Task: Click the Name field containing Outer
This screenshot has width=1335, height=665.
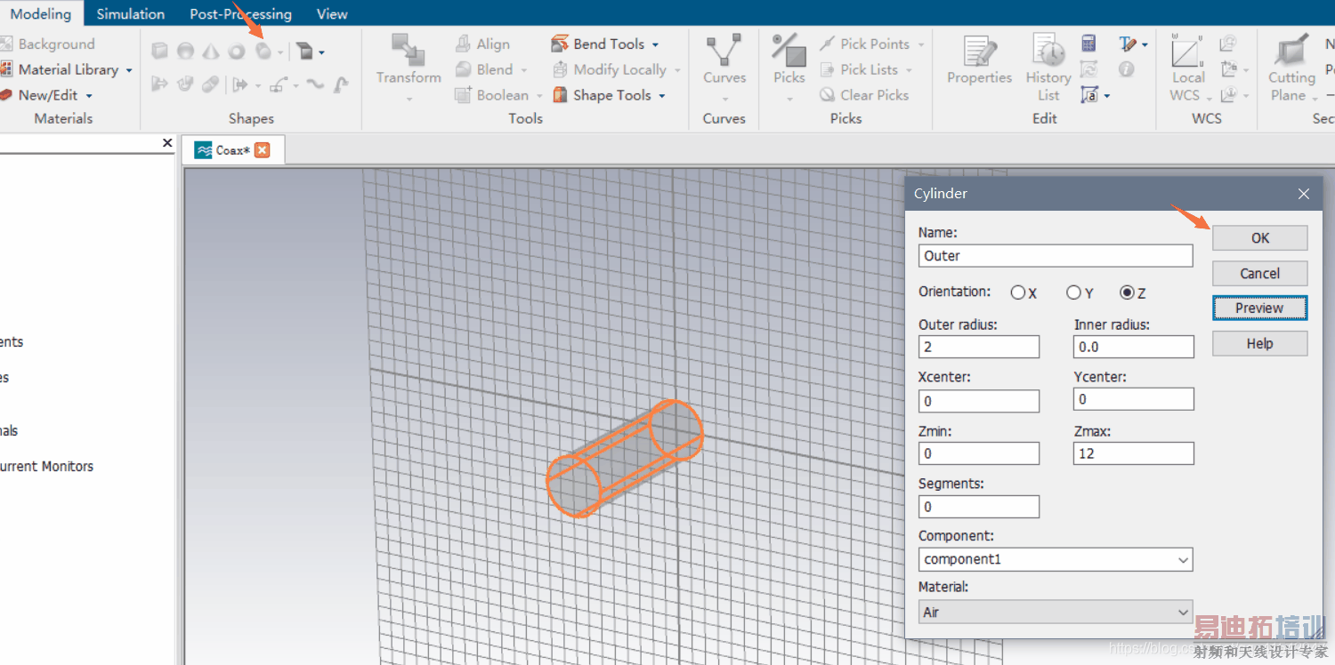Action: pyautogui.click(x=1056, y=256)
